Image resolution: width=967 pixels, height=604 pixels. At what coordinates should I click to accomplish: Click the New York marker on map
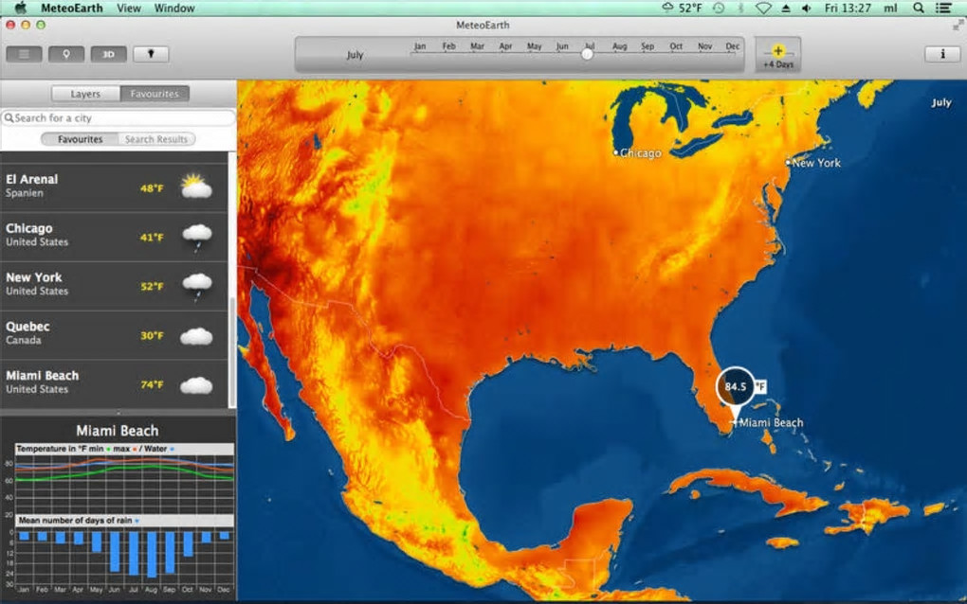[x=788, y=163]
